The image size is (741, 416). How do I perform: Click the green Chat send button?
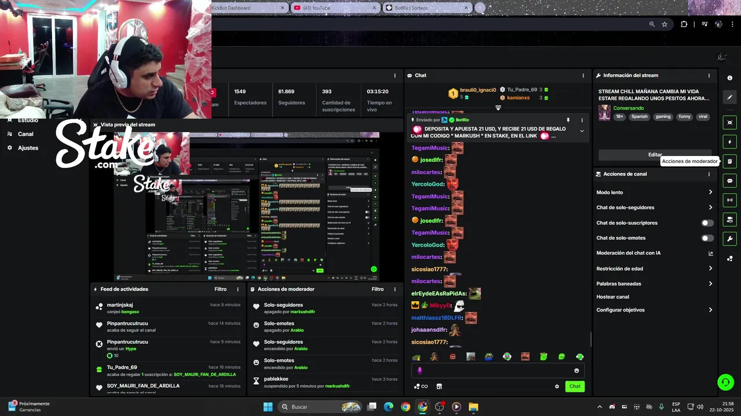tap(575, 387)
